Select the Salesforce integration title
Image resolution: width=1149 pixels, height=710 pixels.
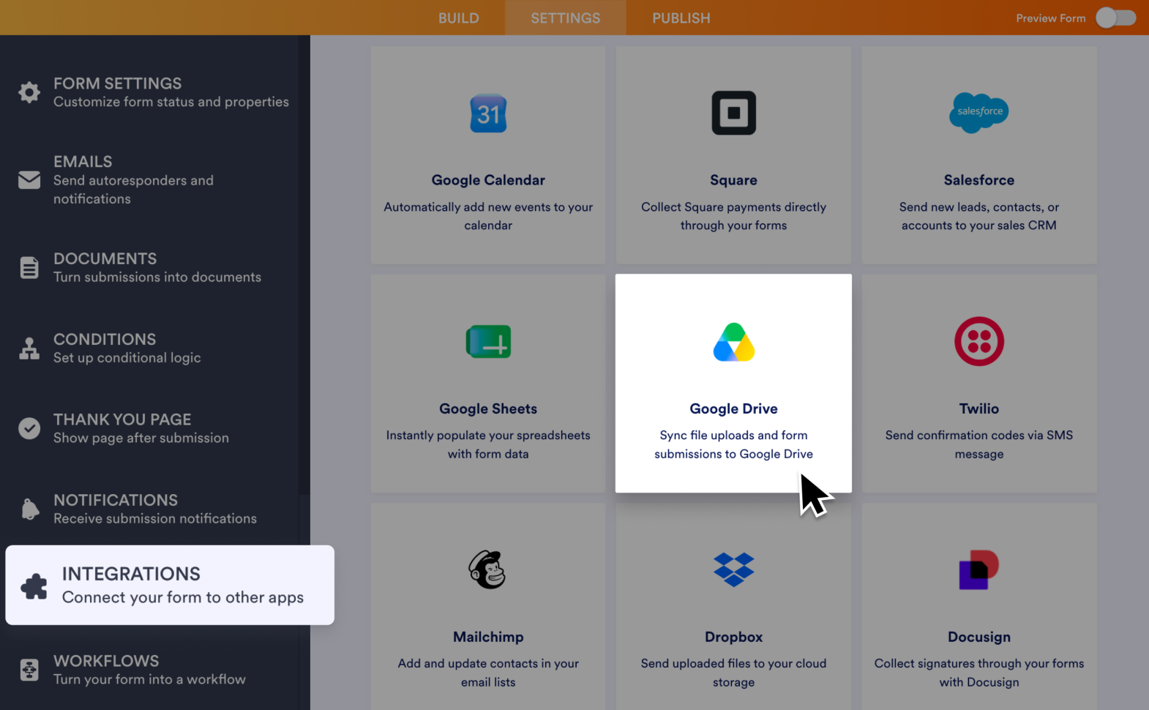pyautogui.click(x=978, y=180)
